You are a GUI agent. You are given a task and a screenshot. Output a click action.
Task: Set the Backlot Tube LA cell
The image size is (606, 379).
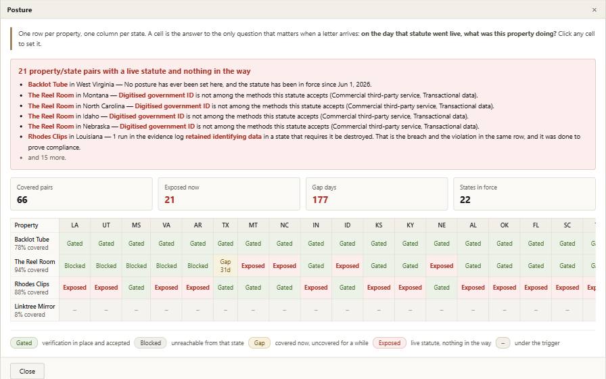[74, 243]
